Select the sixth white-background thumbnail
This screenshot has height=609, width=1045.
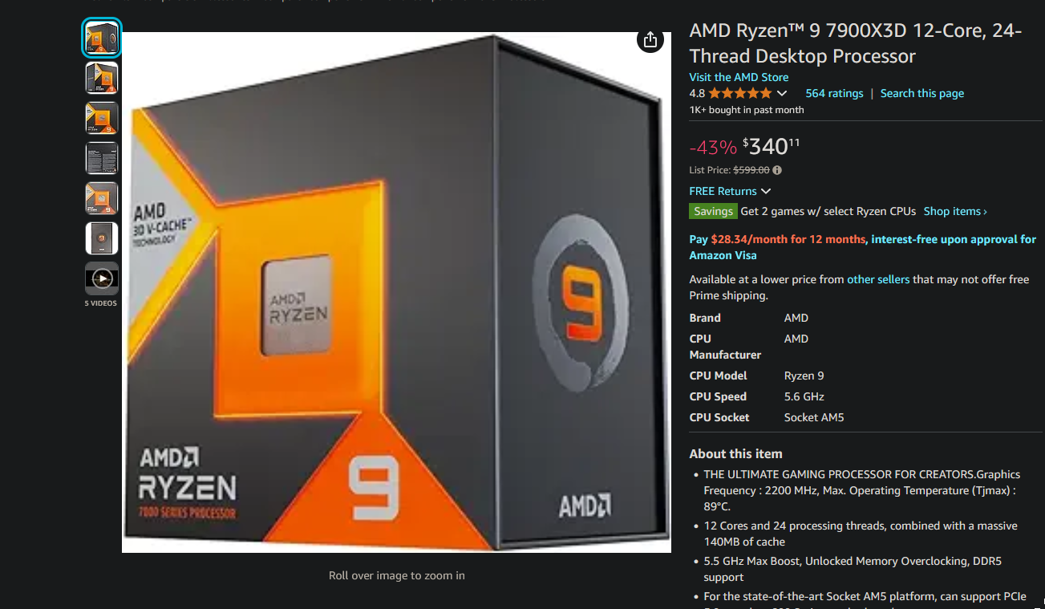102,238
